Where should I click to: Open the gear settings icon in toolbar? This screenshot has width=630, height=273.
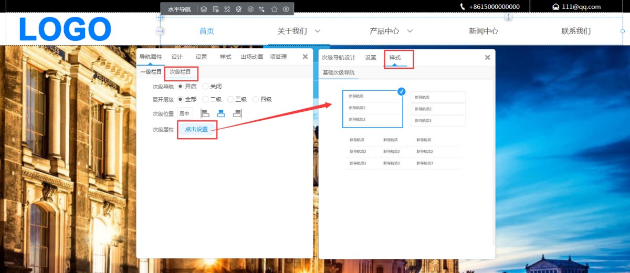(x=250, y=9)
